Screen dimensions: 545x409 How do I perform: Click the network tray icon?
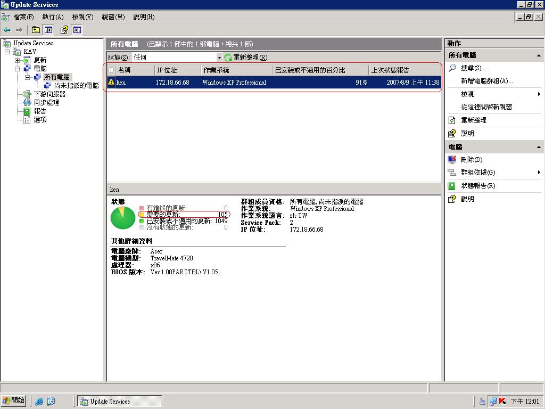coord(493,402)
